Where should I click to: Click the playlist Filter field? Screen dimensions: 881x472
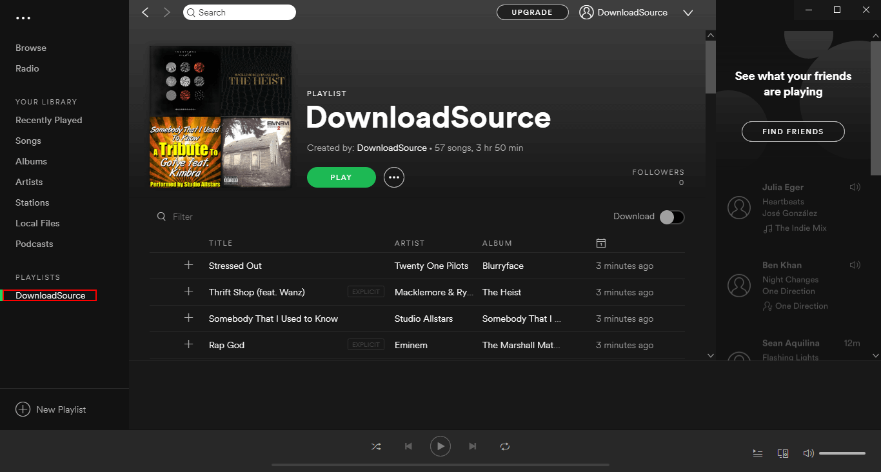(x=183, y=217)
